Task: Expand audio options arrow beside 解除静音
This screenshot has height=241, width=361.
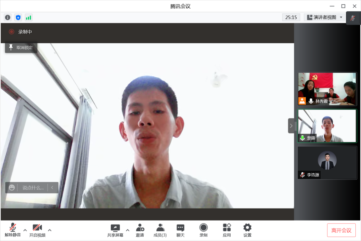Action: click(25, 230)
